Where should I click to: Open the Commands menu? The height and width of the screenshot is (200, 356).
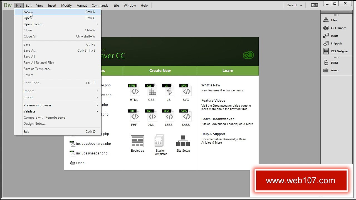tap(100, 5)
